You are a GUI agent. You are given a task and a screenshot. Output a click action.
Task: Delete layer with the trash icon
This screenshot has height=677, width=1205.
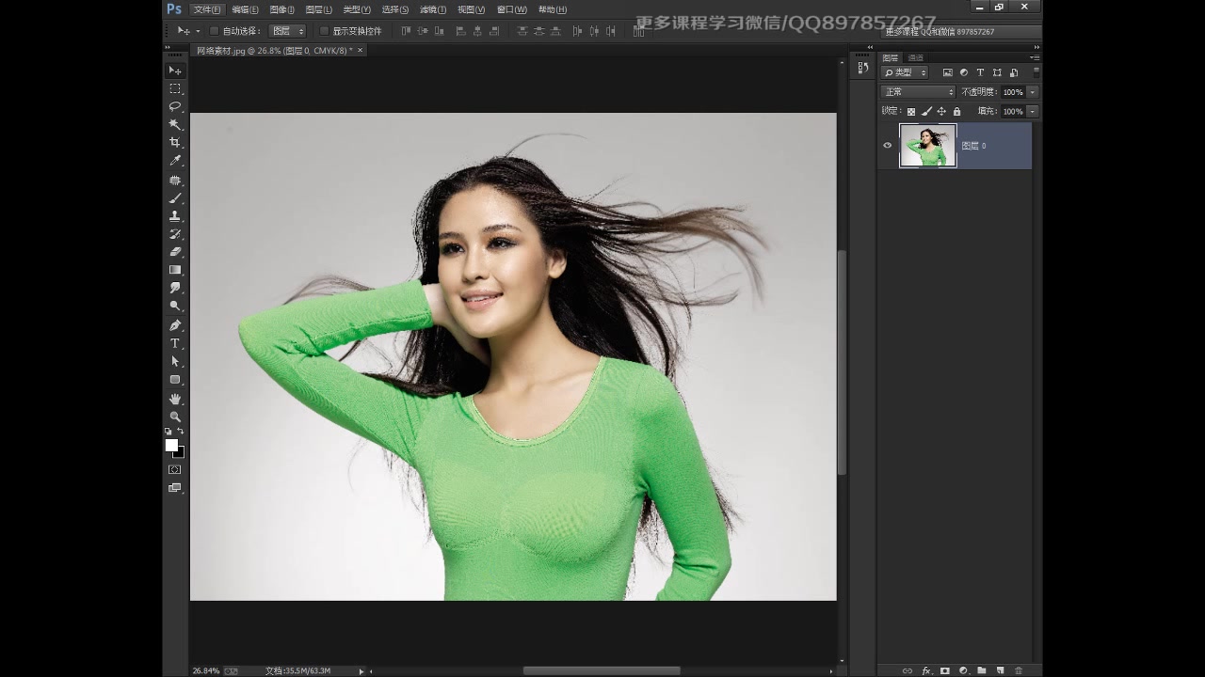pos(1019,670)
